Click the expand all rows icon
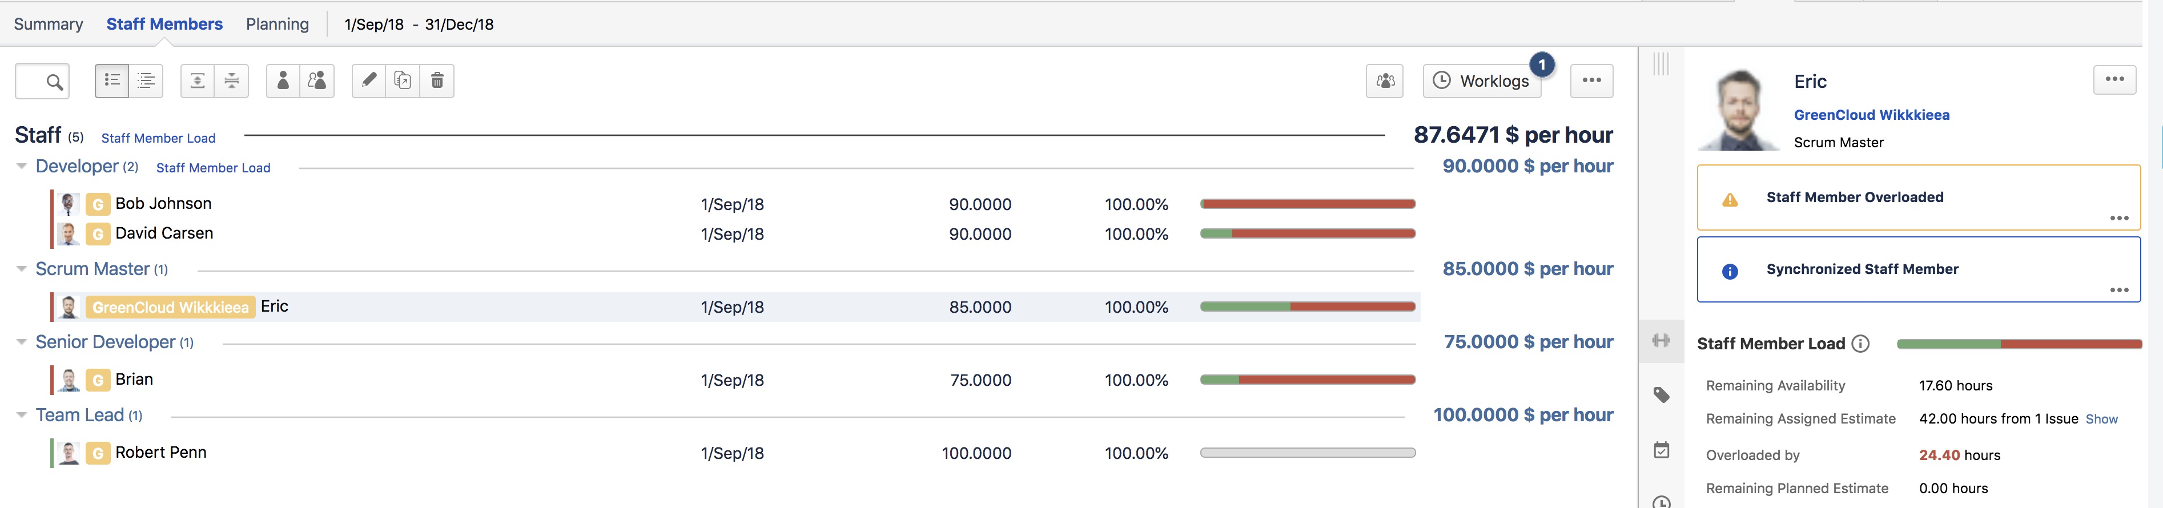The image size is (2163, 508). tap(198, 80)
